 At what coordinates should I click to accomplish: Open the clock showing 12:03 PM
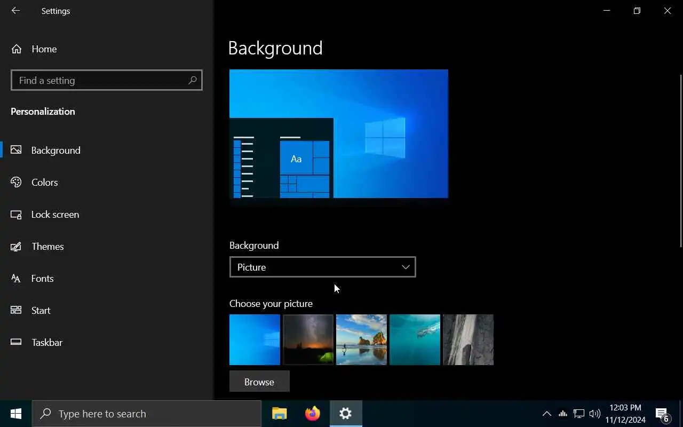click(625, 414)
